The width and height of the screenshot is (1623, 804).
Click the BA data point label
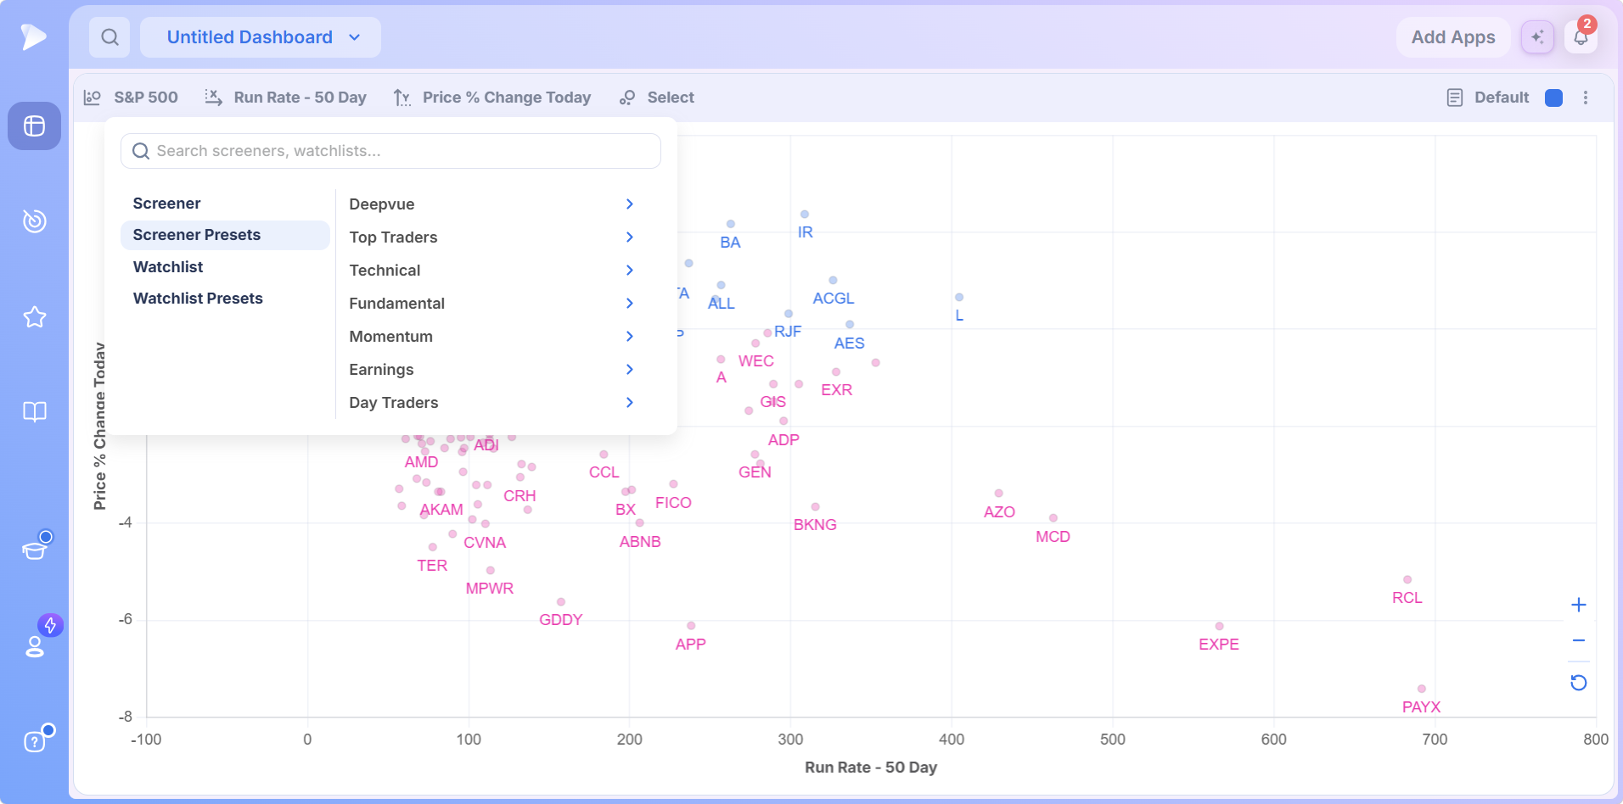pos(730,243)
